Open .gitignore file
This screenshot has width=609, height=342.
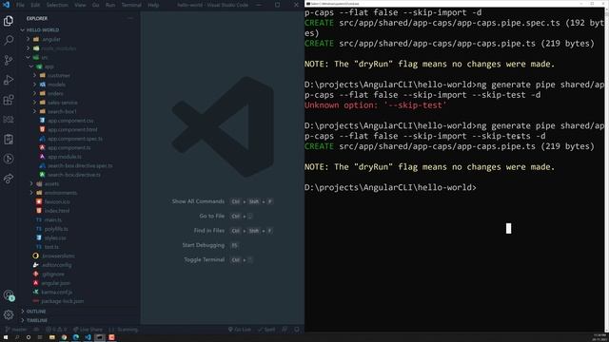(53, 275)
